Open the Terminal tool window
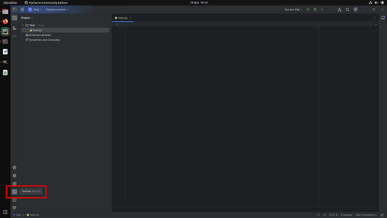This screenshot has width=387, height=218. [x=15, y=192]
